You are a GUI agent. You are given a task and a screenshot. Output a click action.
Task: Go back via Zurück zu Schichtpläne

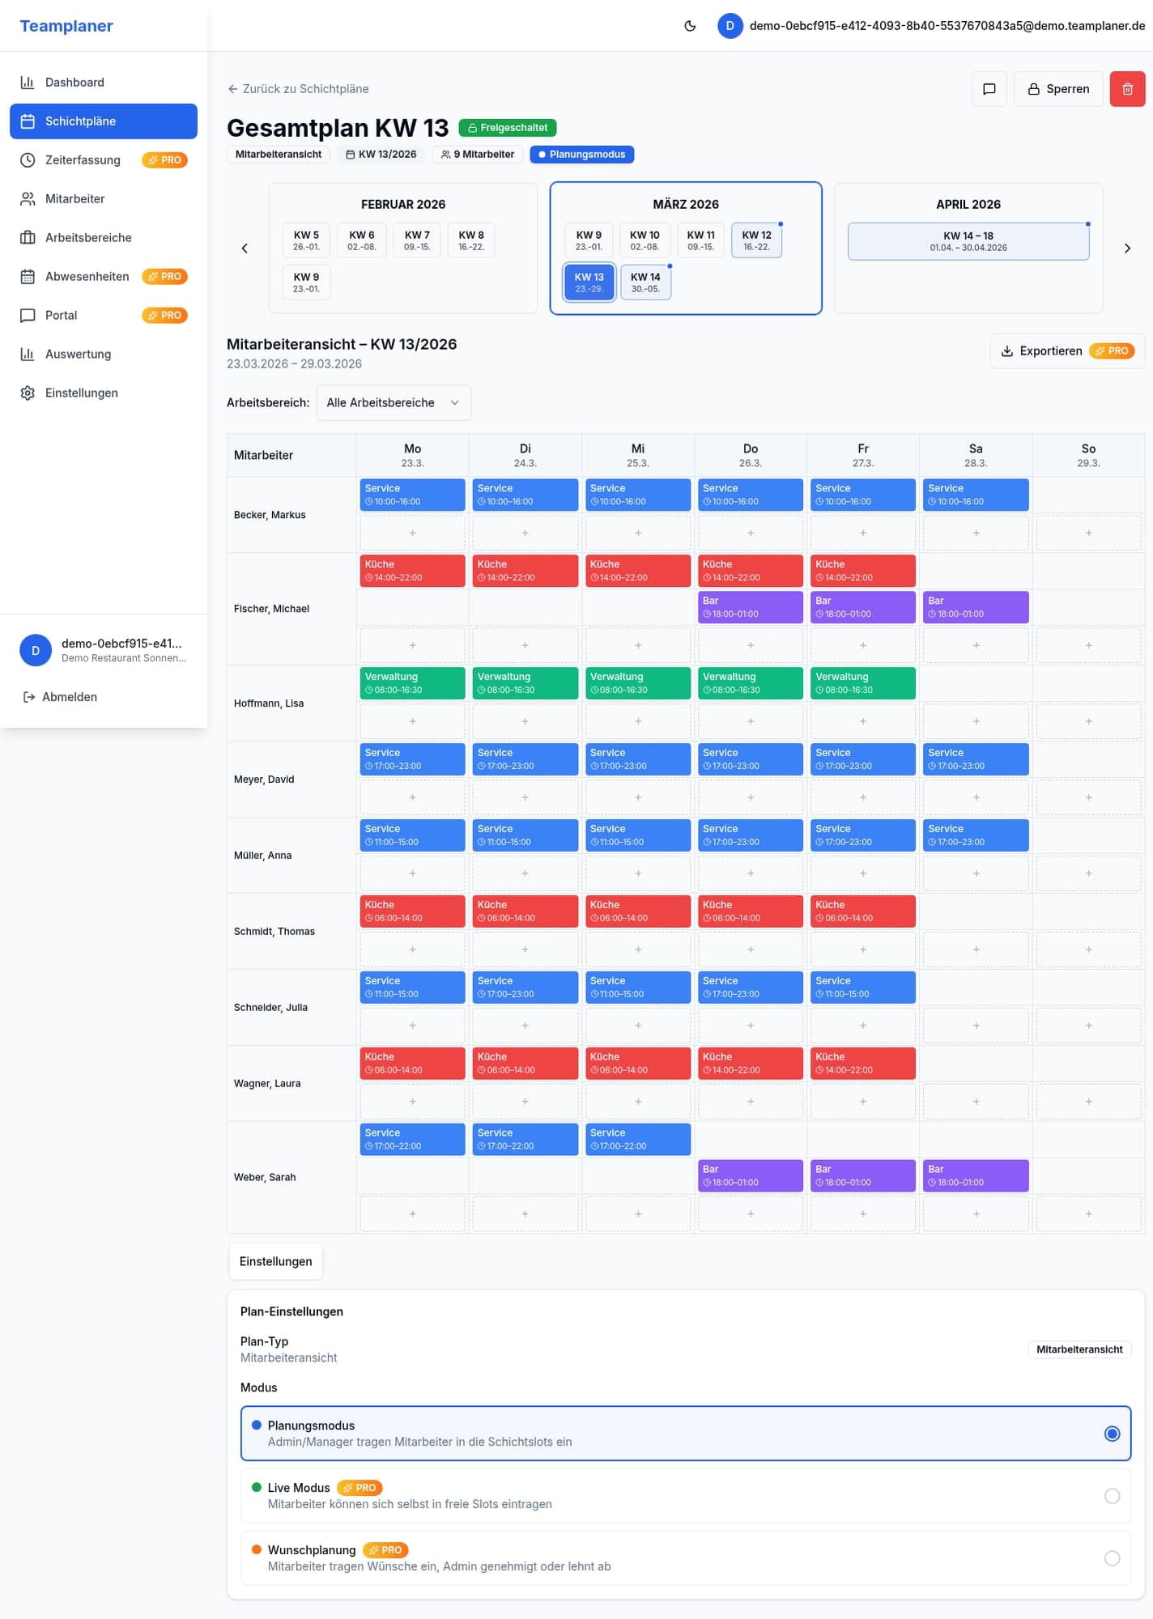pyautogui.click(x=298, y=89)
